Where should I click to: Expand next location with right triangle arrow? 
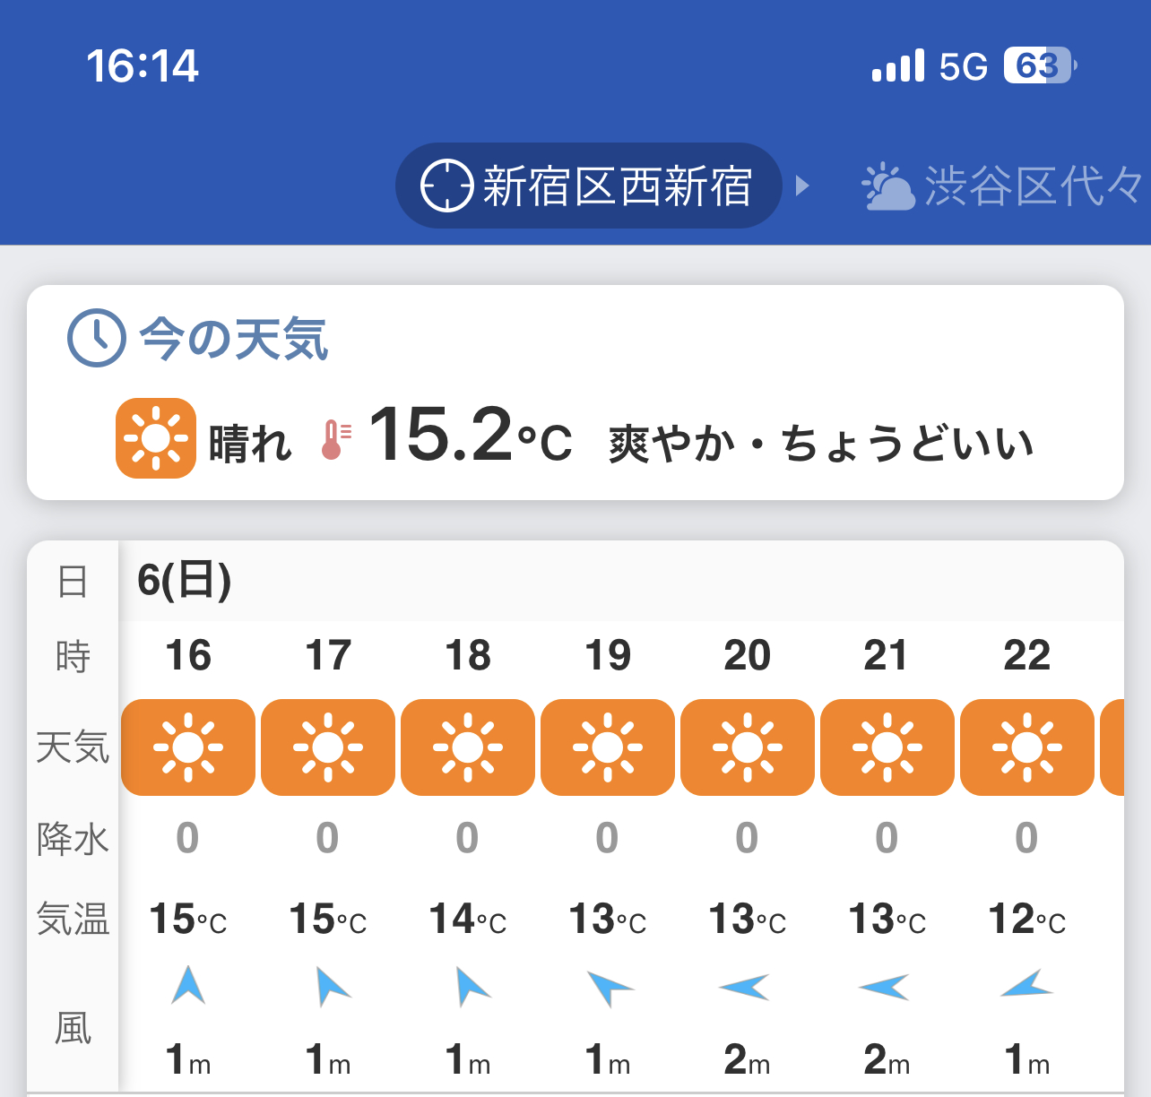[802, 186]
